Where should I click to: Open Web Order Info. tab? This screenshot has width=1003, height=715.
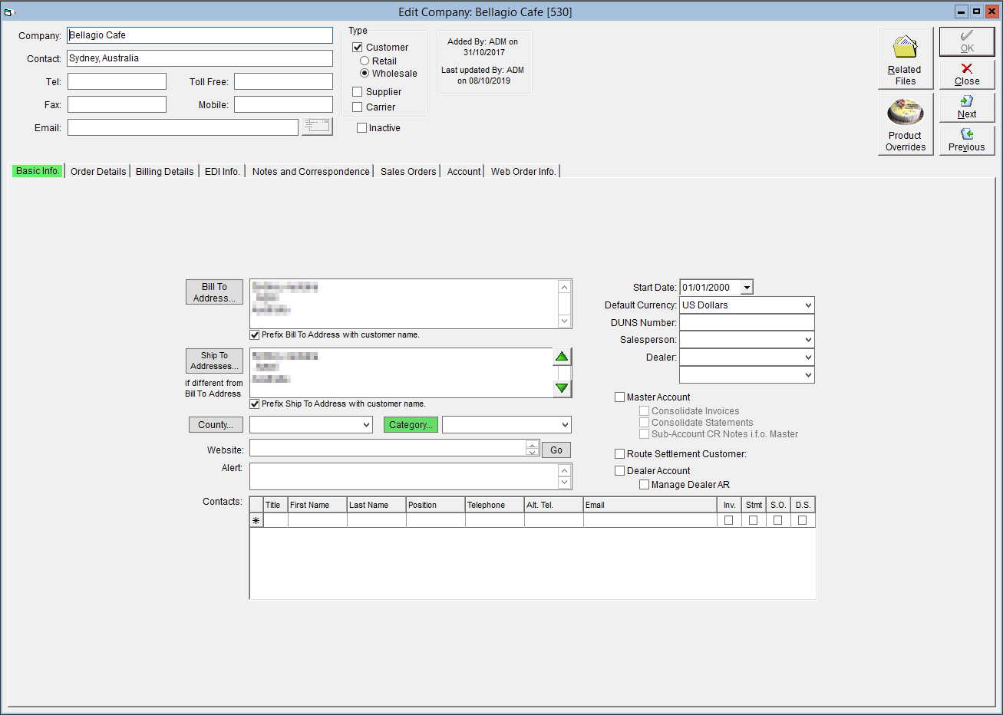click(x=523, y=172)
